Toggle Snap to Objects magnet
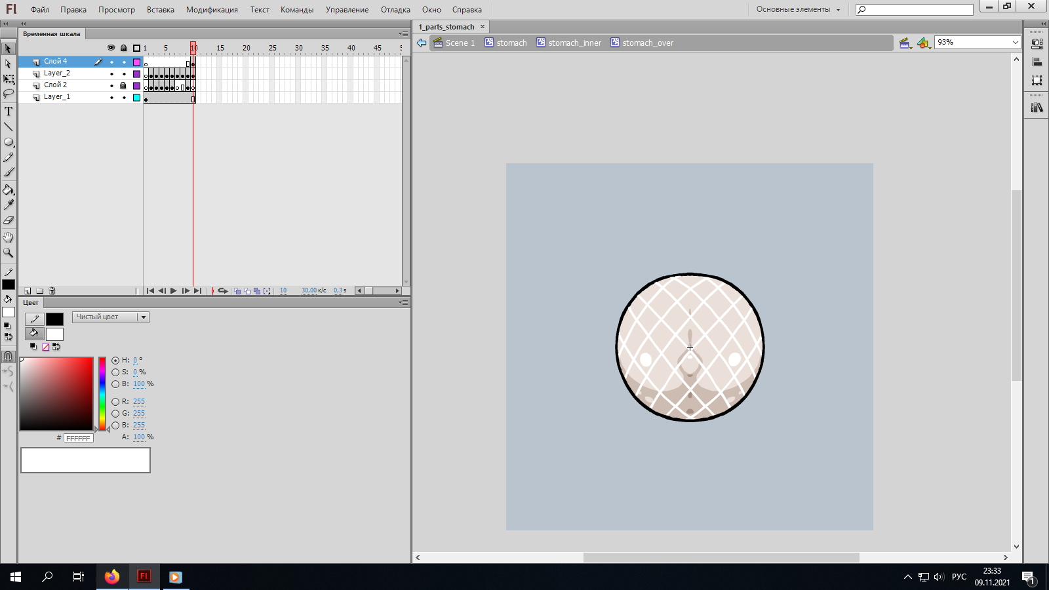 click(x=9, y=357)
